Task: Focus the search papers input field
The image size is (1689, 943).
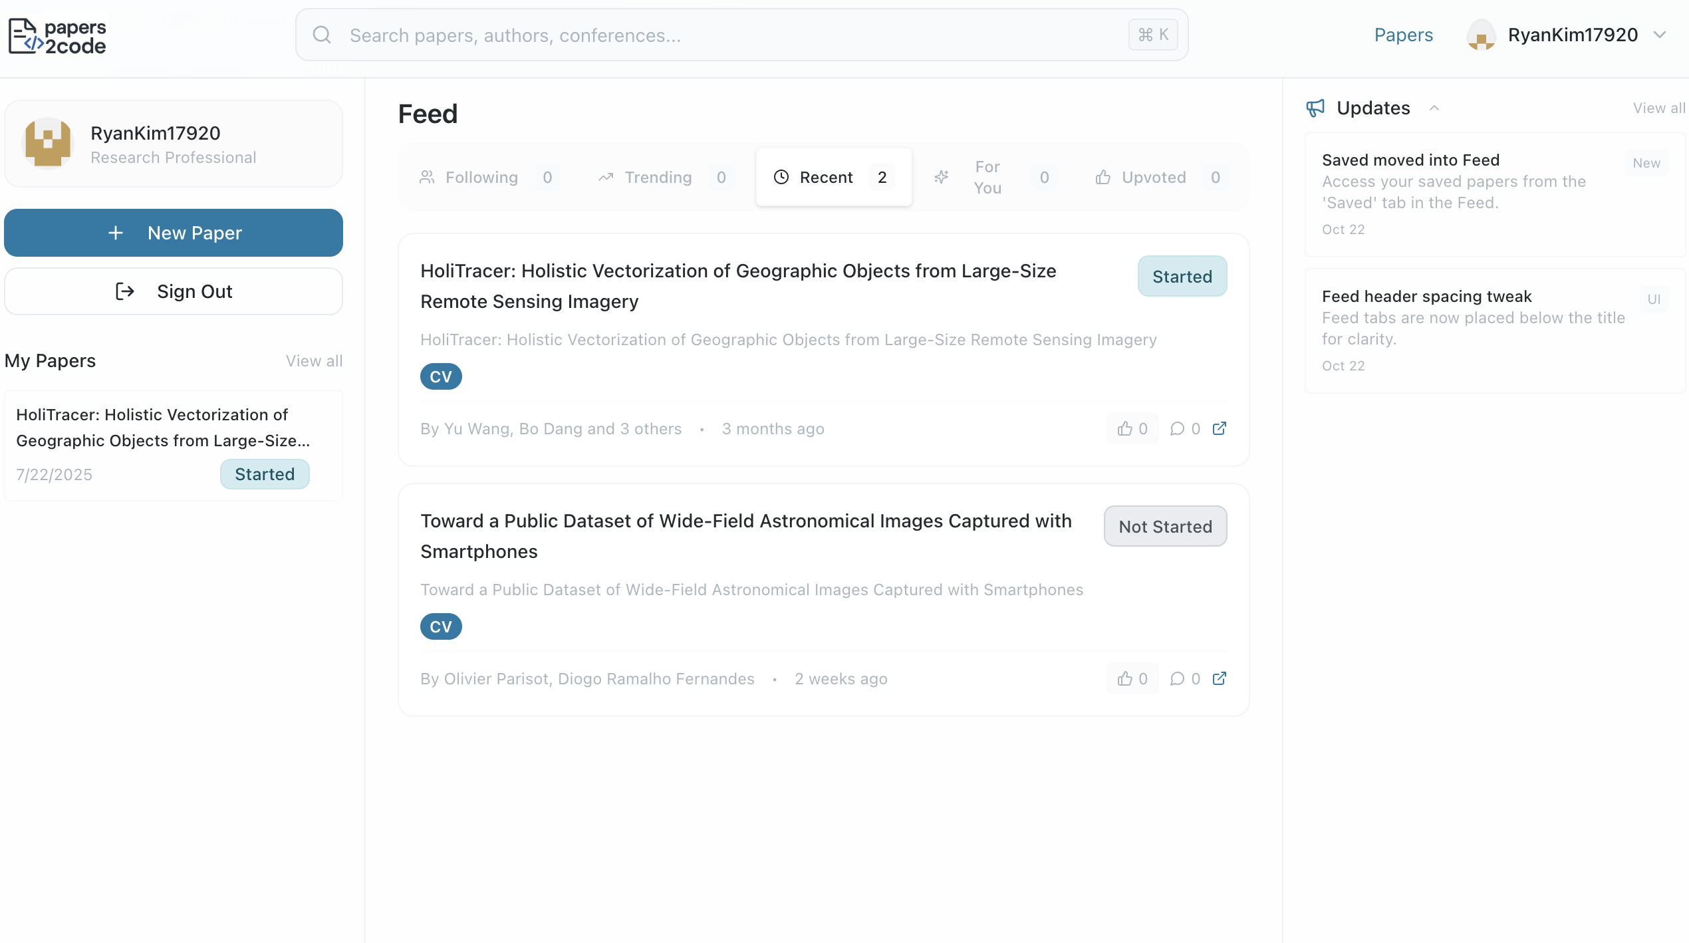Action: point(731,35)
